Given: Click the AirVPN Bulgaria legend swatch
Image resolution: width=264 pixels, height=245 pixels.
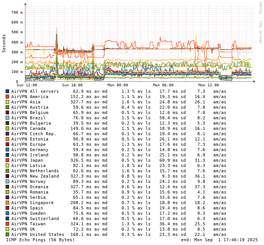Looking at the screenshot, I should tap(8, 123).
